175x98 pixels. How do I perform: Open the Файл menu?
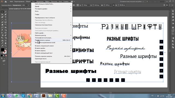point(11,2)
